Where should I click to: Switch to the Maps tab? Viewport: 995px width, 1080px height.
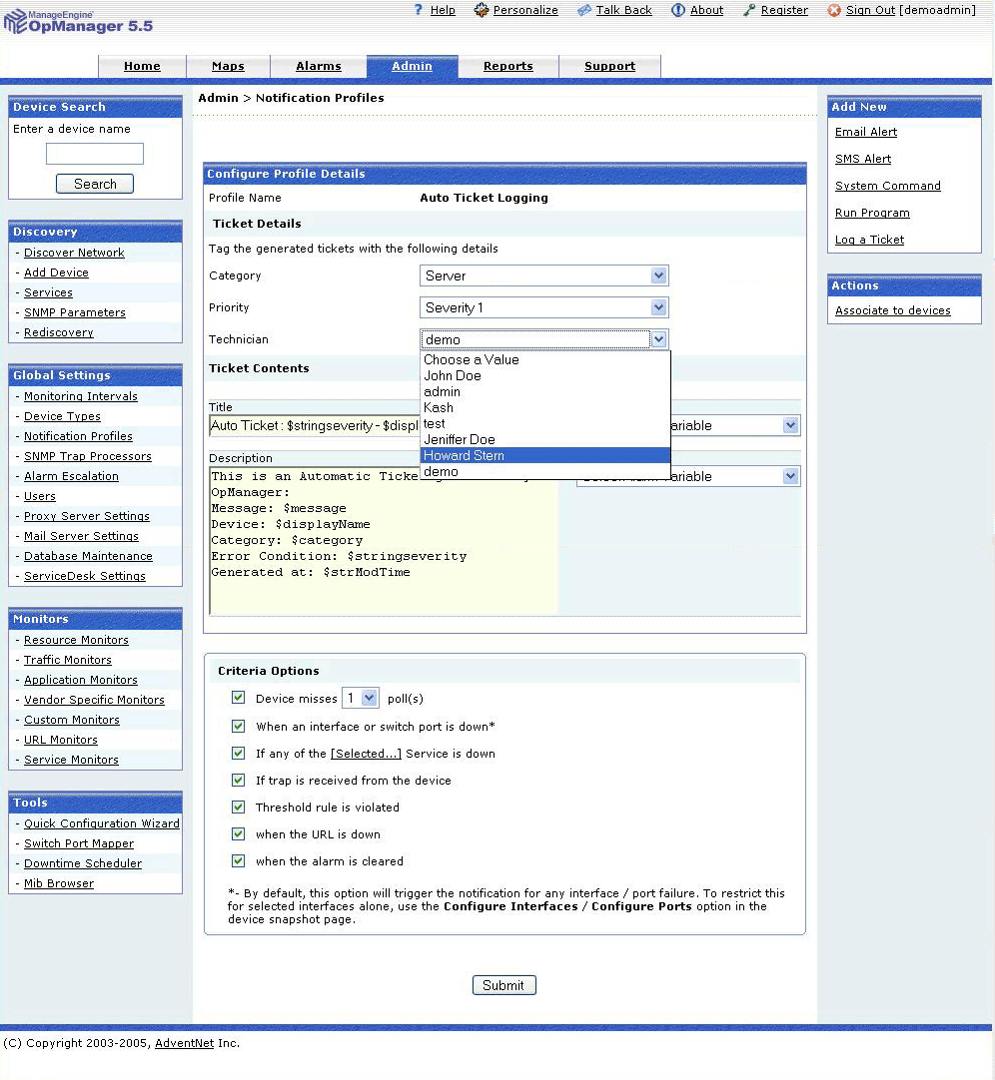tap(228, 66)
